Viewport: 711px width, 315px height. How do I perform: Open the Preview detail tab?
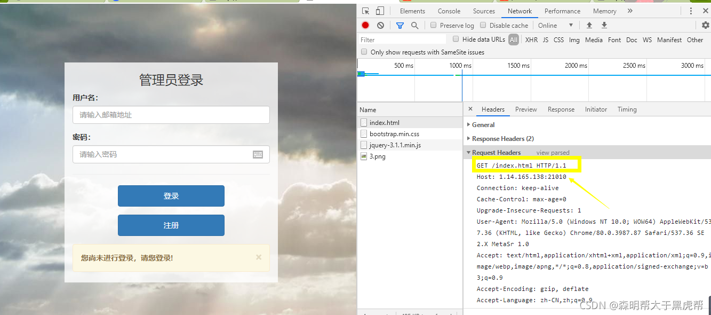(x=526, y=109)
